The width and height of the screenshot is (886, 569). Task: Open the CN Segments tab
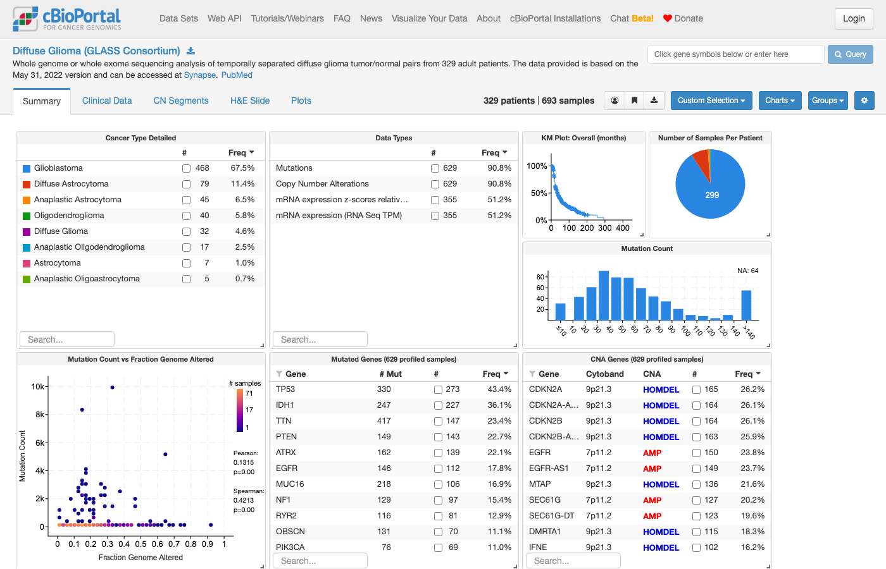tap(181, 101)
